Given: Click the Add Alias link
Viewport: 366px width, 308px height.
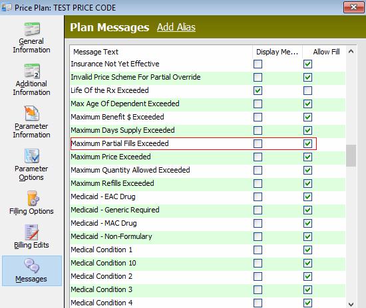Looking at the screenshot, I should [176, 27].
